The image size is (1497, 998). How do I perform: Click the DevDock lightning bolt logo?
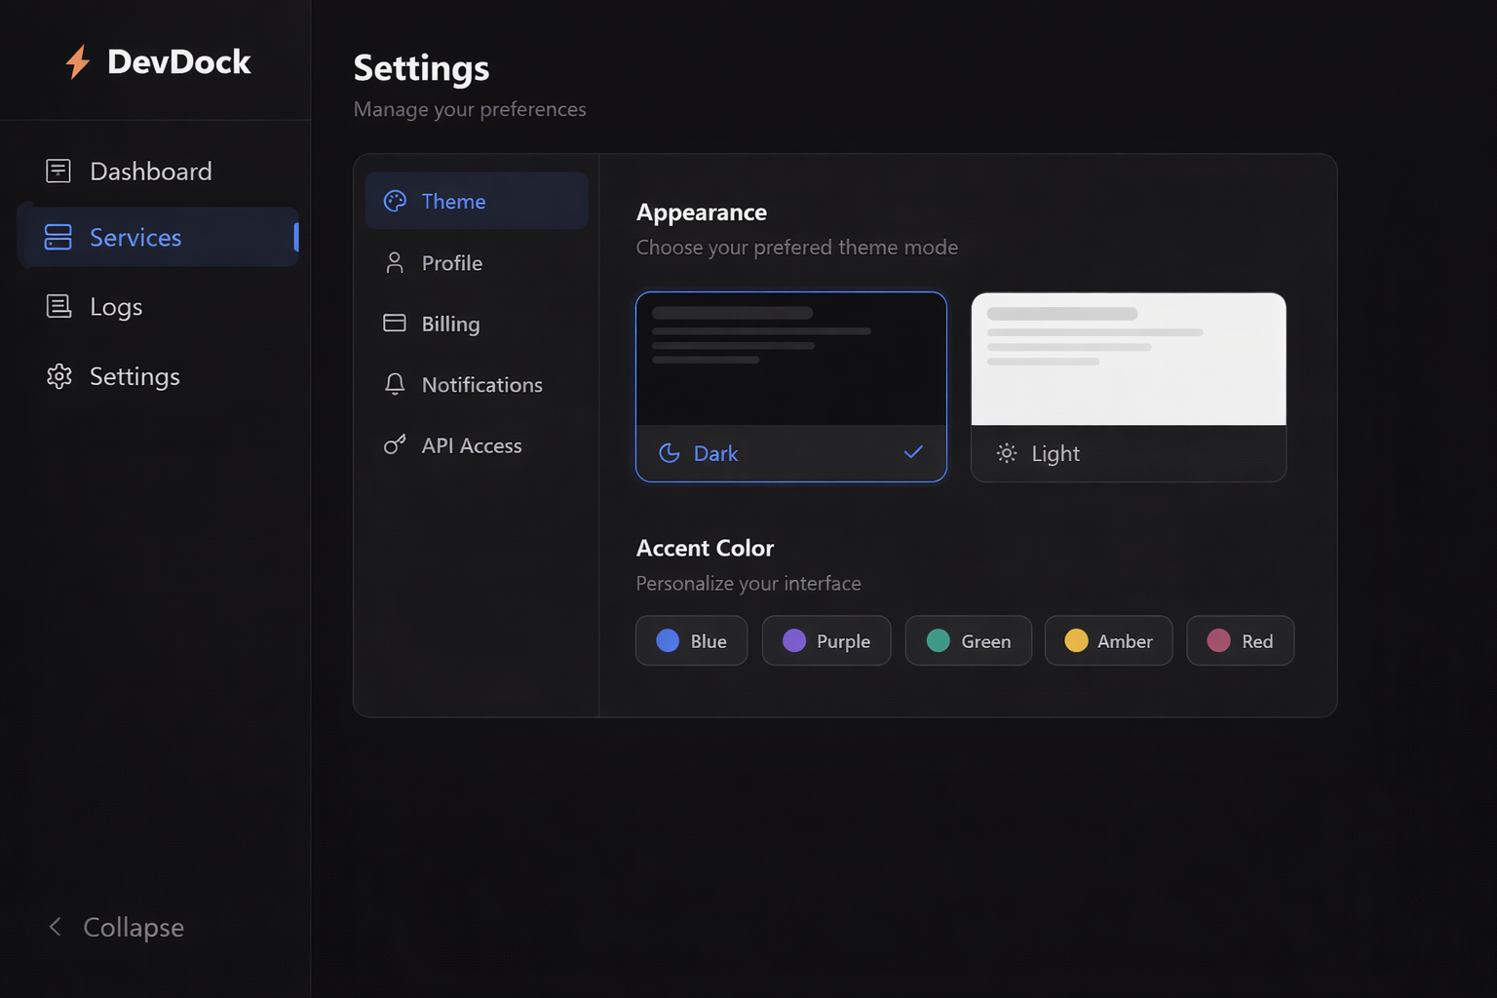pos(78,62)
